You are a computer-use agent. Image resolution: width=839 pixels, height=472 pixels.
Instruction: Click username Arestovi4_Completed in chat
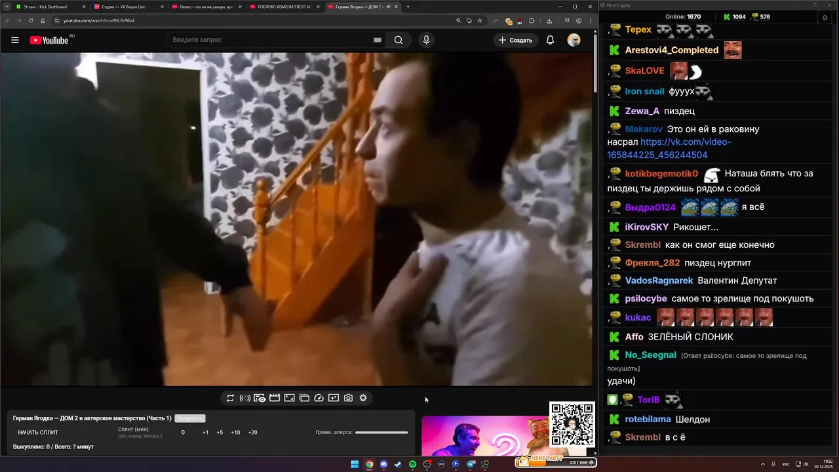[672, 50]
